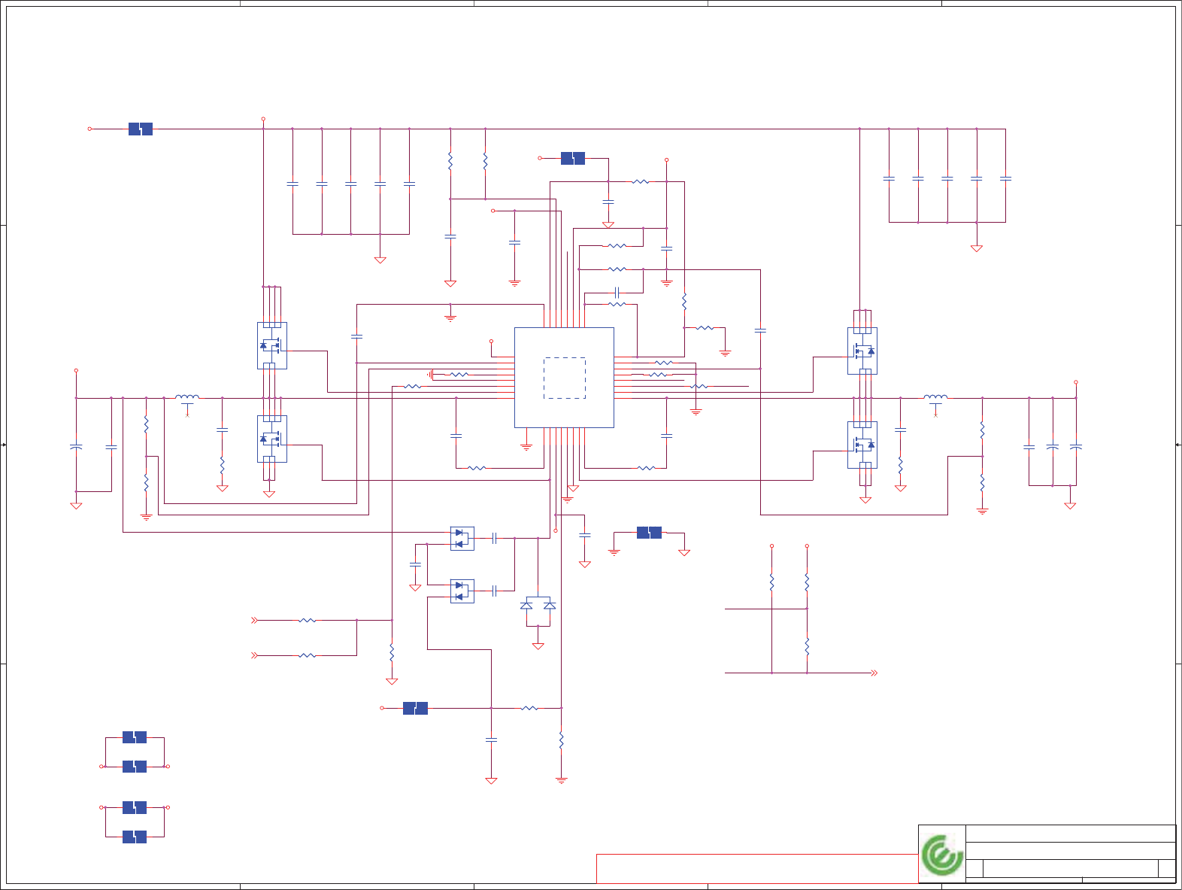
Task: Select the resistor after the upper input port
Action: tap(307, 621)
